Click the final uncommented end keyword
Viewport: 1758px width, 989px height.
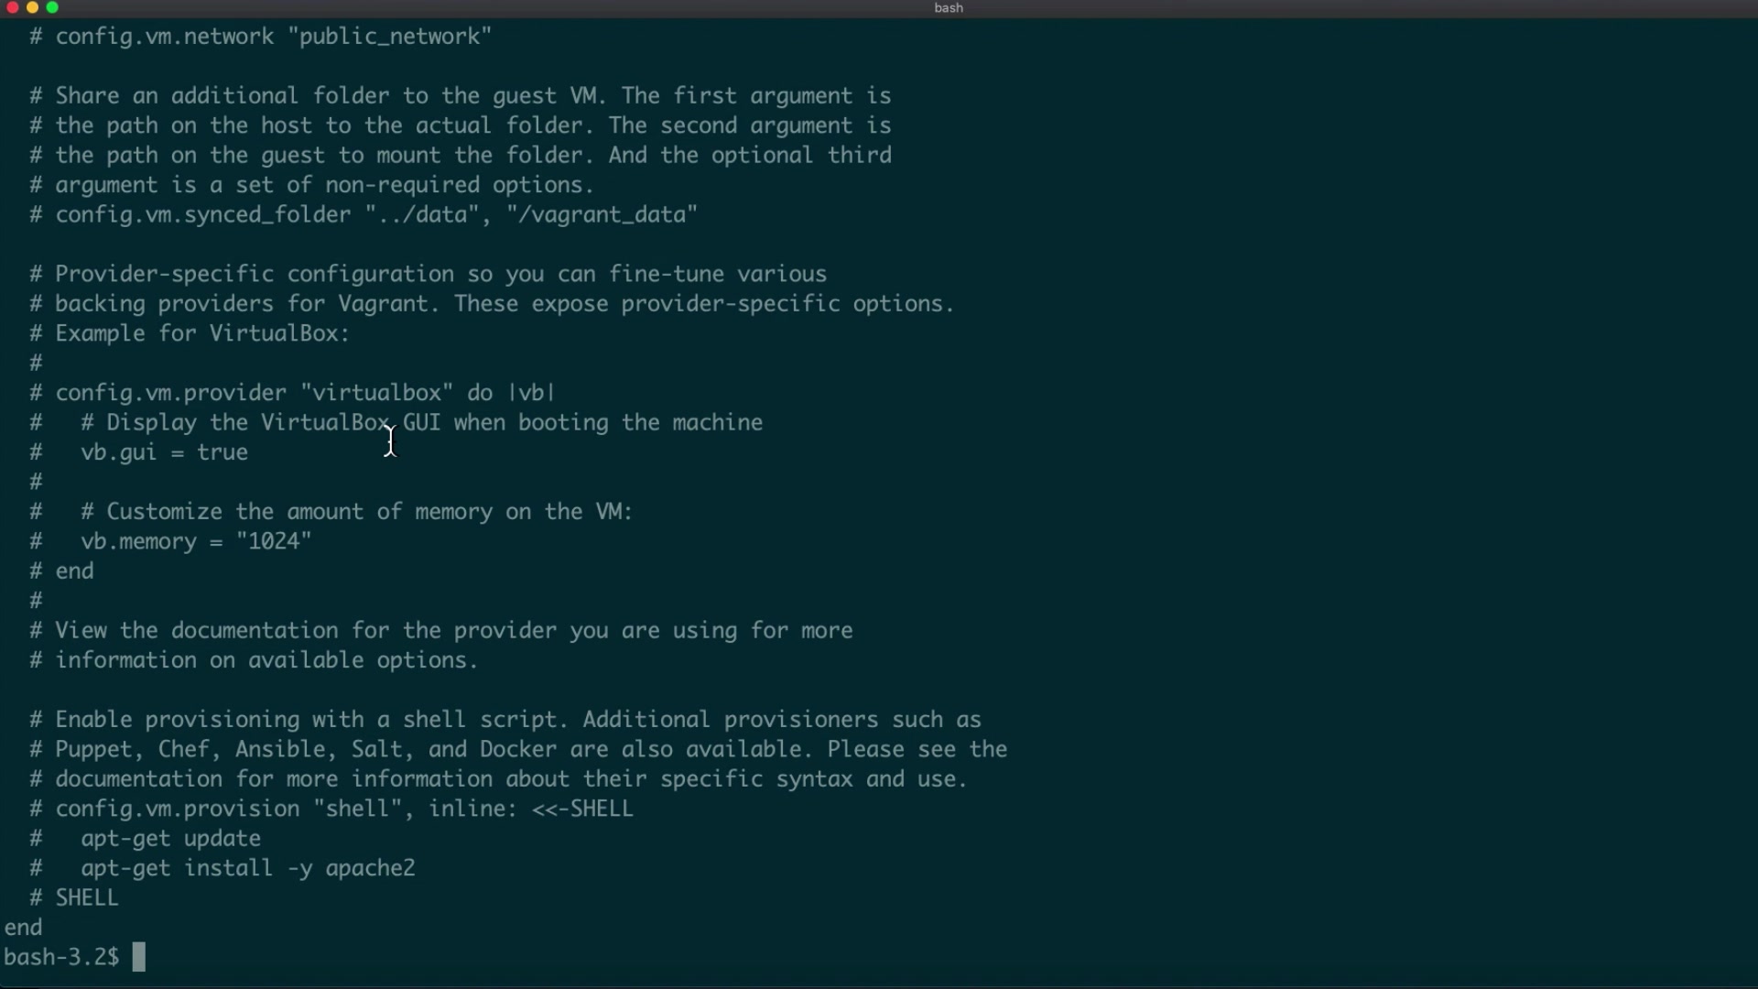tap(23, 928)
